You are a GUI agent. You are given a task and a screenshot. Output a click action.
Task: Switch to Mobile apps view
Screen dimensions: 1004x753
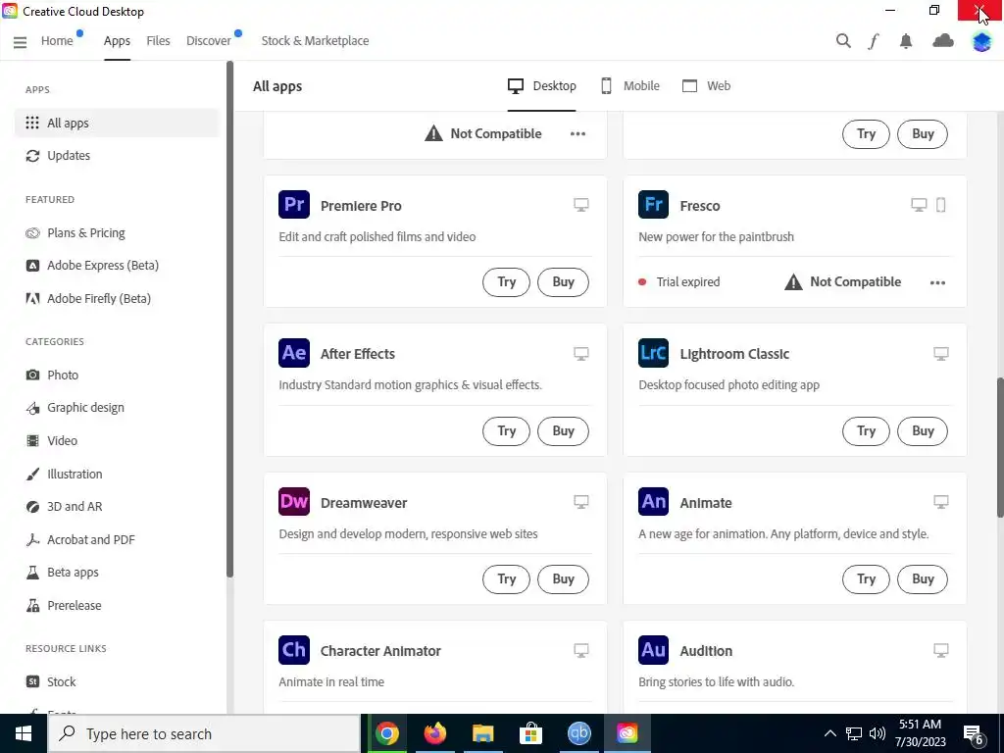tap(630, 86)
